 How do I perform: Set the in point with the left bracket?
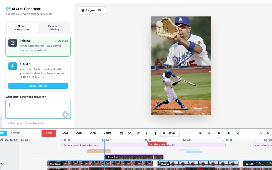click(147, 133)
